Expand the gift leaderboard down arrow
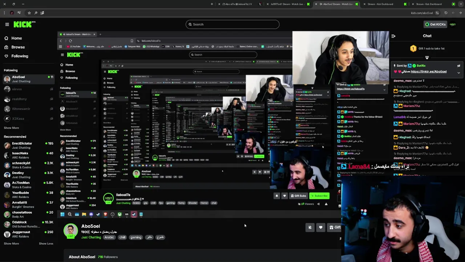Screen dimensions: 465x262 427,57
